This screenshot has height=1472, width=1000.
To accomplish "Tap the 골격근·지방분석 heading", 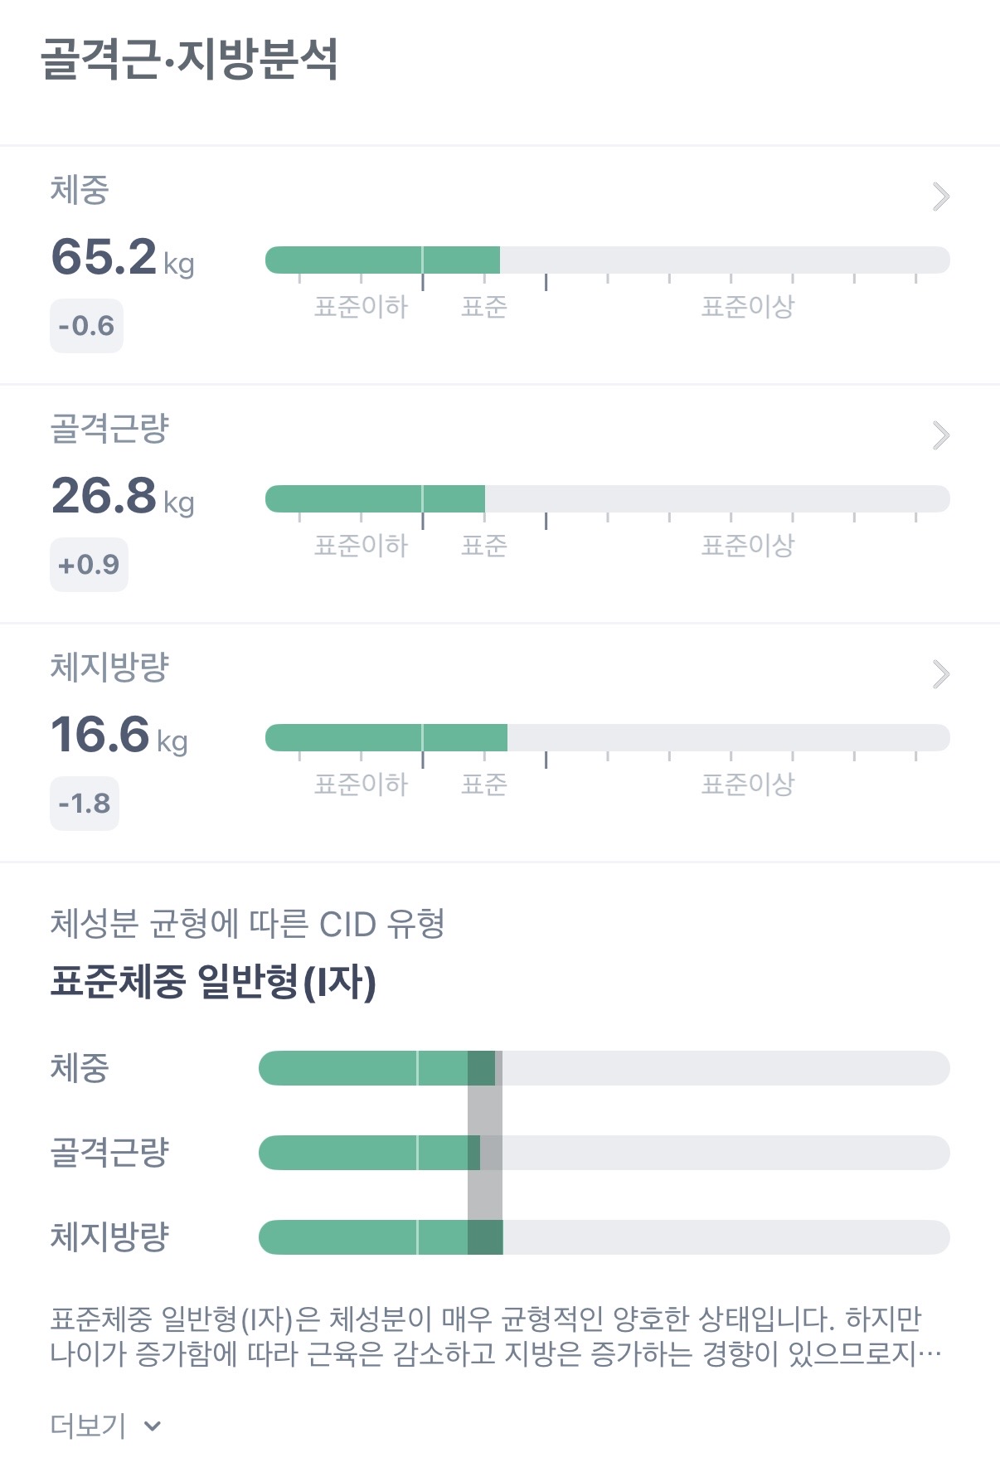I will coord(190,60).
